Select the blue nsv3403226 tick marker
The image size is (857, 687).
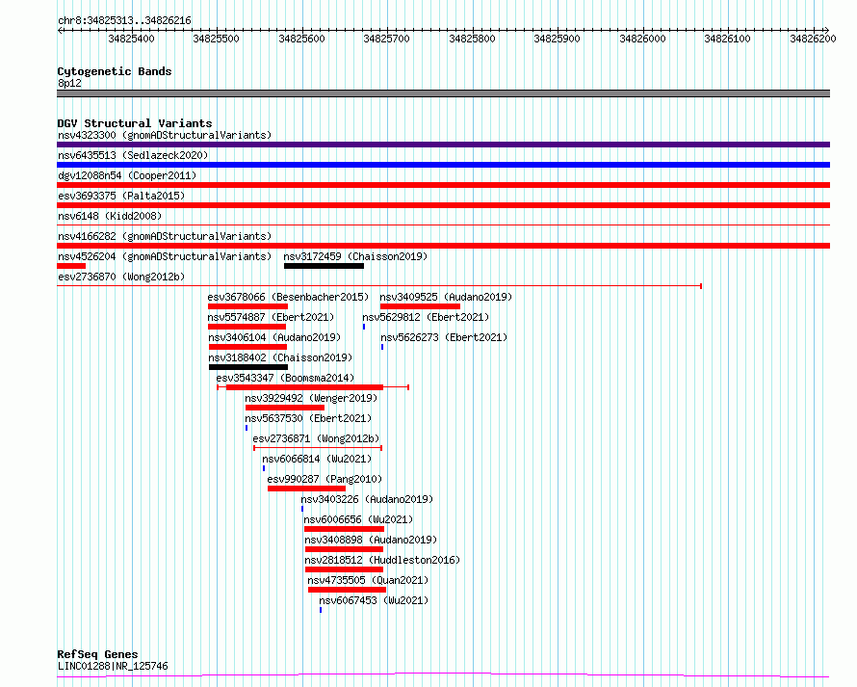[302, 509]
